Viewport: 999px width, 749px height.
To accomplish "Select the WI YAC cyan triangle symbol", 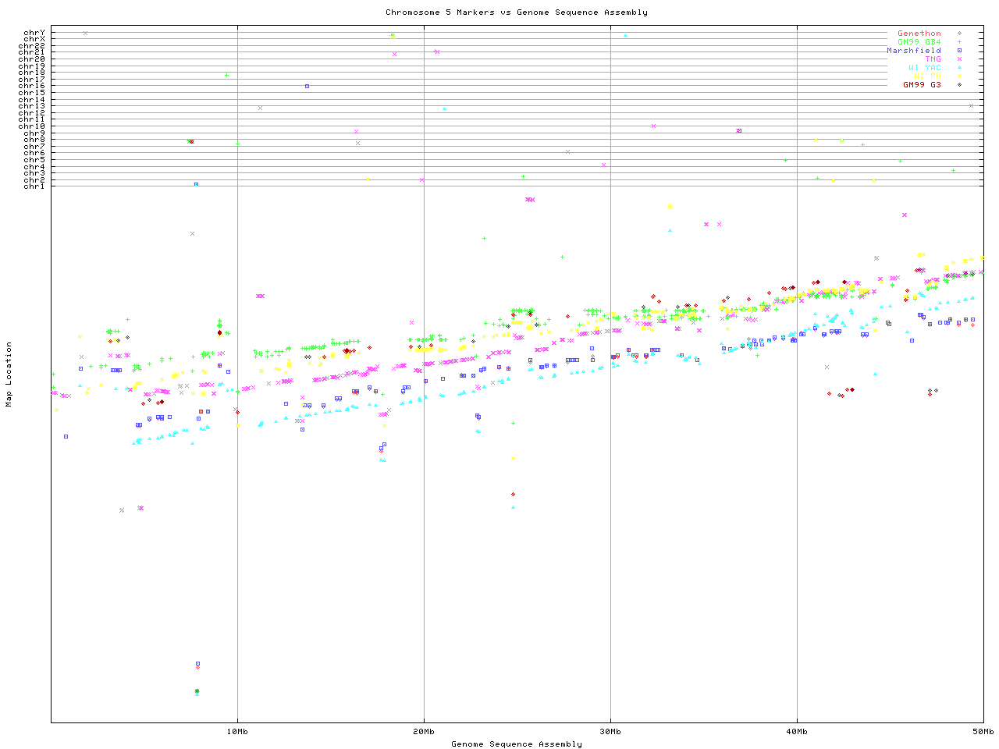I will [959, 68].
